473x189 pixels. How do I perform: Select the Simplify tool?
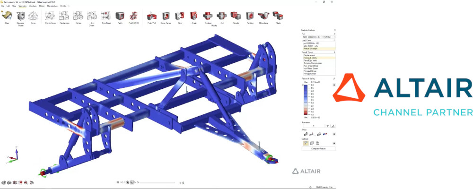(x=236, y=16)
